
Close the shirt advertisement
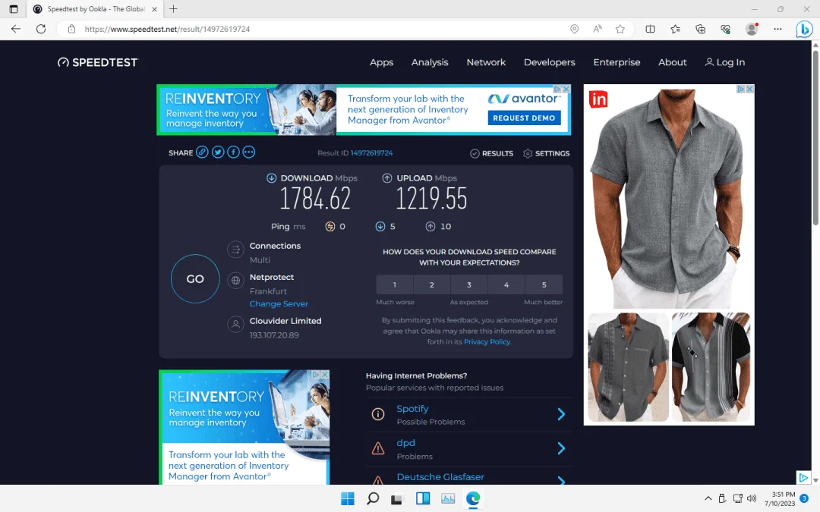[x=749, y=89]
